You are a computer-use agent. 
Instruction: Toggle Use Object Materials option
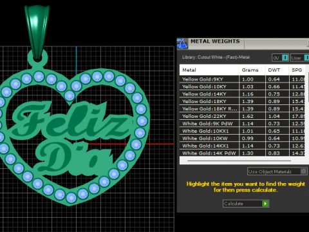(x=277, y=171)
